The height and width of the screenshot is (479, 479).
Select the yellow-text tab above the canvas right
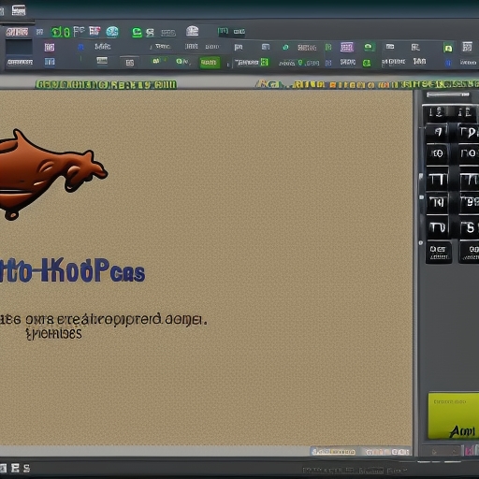coord(368,84)
